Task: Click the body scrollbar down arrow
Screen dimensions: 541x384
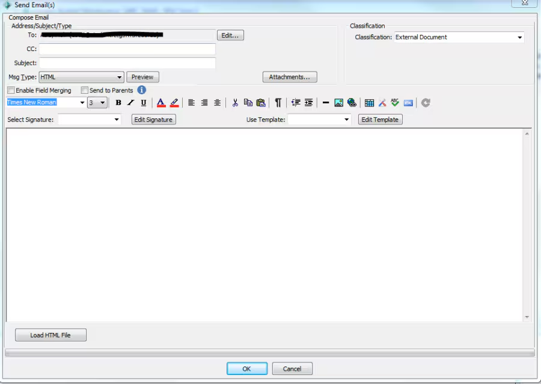Action: [x=527, y=317]
